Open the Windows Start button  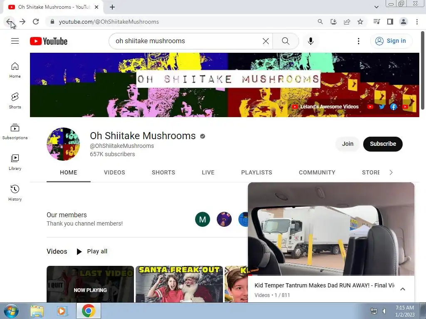point(11,311)
